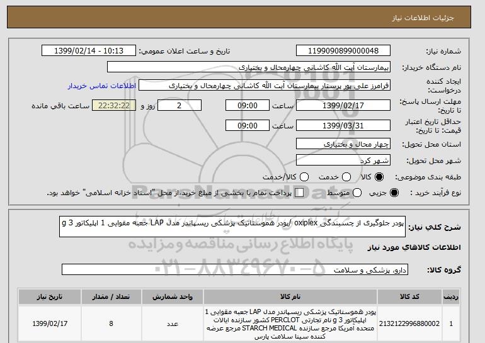Toggle the اسناد خزانه اسلامی payment checkbox
Image resolution: width=485 pixels, height=343 pixels.
(299, 193)
